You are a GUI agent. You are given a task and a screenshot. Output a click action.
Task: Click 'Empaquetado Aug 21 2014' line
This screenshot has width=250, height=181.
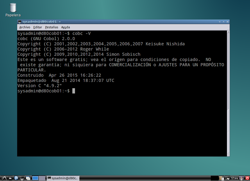(x=66, y=80)
